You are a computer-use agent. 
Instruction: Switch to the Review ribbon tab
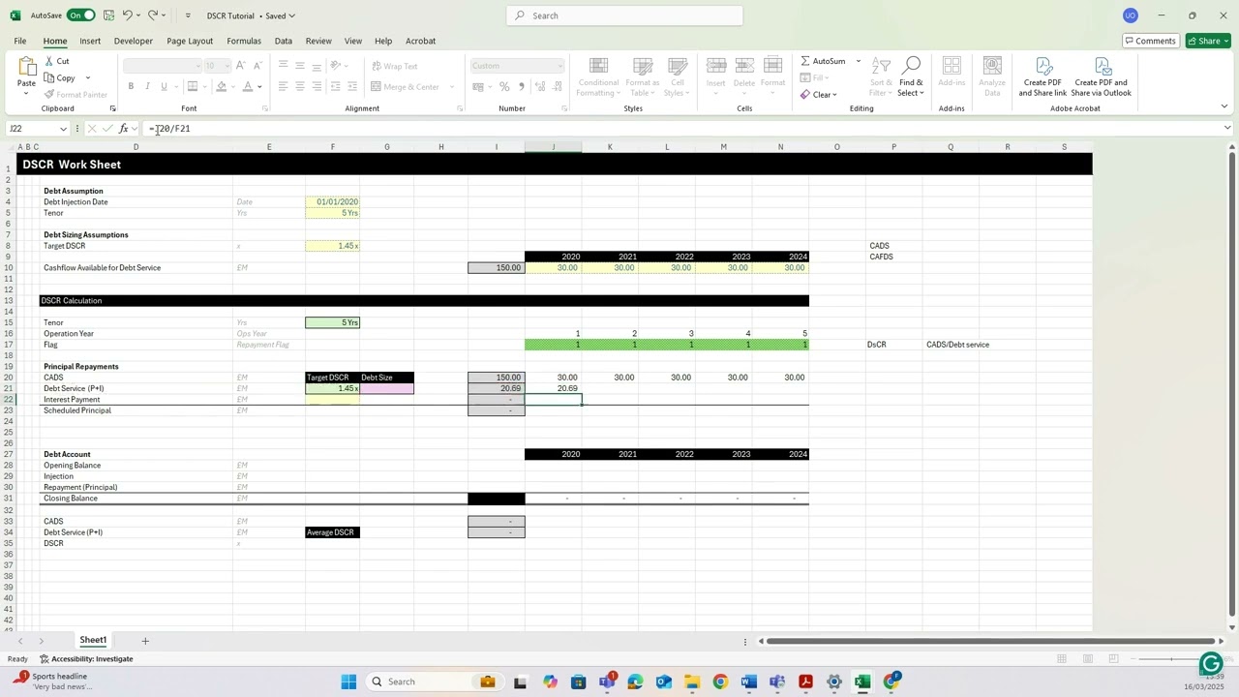[318, 41]
